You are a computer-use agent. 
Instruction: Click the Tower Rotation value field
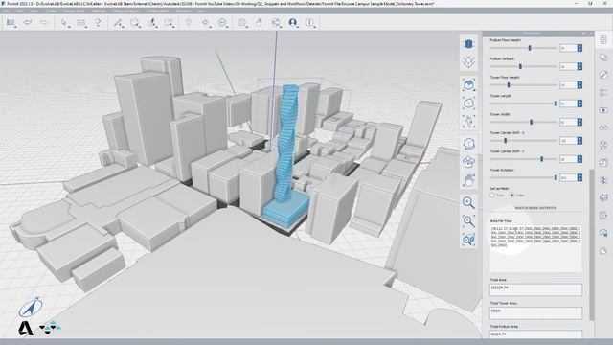coord(568,177)
